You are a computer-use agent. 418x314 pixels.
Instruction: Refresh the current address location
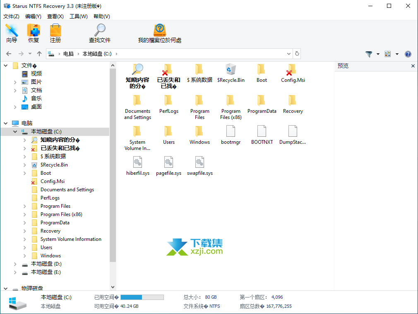297,54
